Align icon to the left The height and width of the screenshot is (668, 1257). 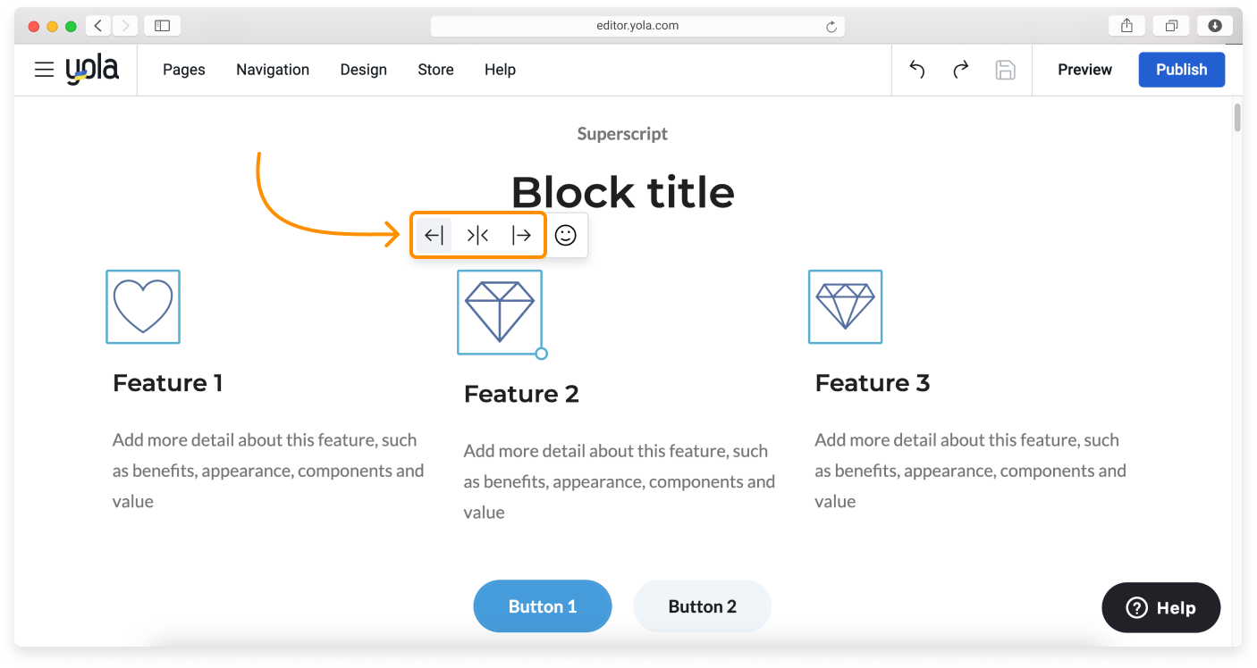point(434,235)
